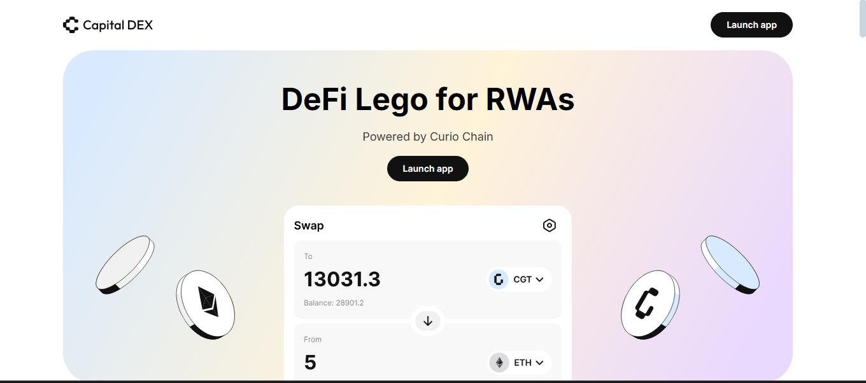Click the Curio coin graphic on the right
Screen dimensions: 866x383
(x=649, y=304)
